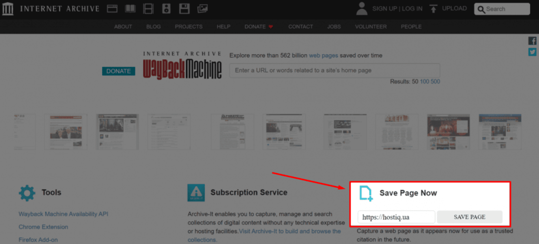Image resolution: width=539 pixels, height=244 pixels.
Task: Click the Save Page Now document icon
Action: (x=366, y=193)
